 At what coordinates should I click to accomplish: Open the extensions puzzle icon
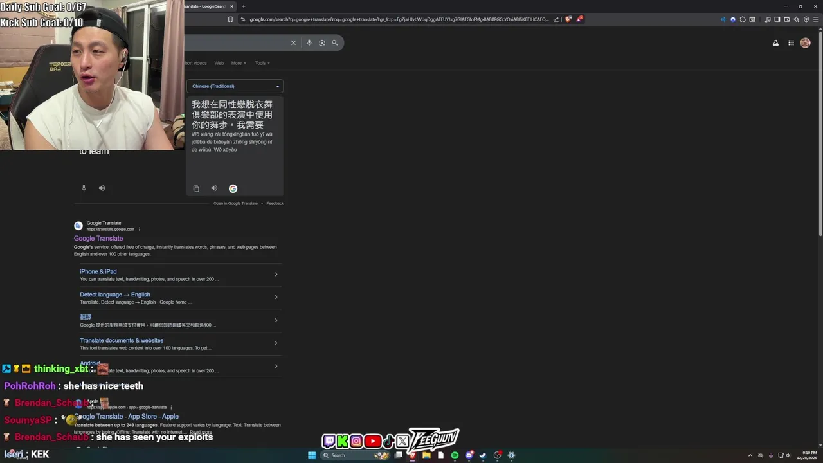(x=743, y=19)
